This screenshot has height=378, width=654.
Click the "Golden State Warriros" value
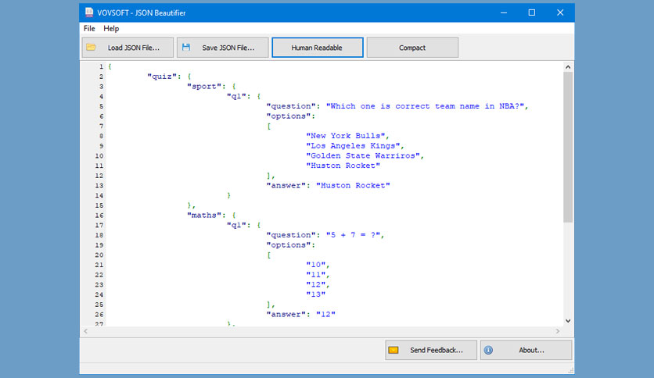coord(363,155)
